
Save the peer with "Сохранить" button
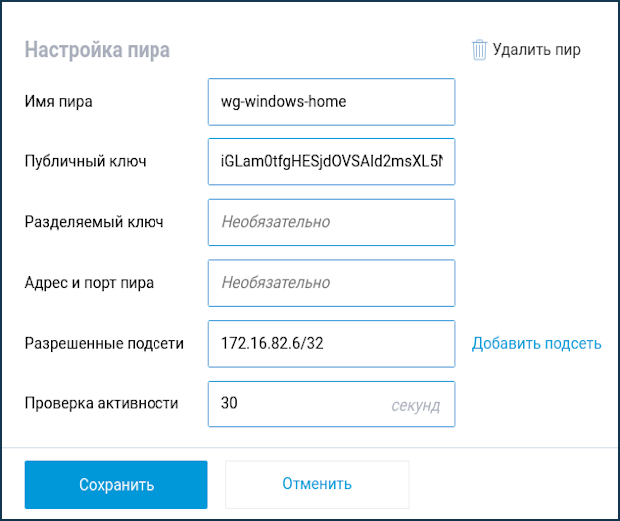tap(116, 484)
